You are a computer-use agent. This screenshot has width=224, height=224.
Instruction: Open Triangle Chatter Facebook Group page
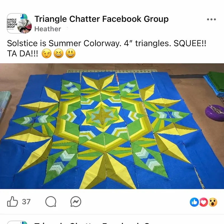pos(101,19)
